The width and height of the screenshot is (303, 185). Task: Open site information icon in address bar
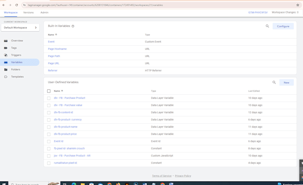click(25, 5)
